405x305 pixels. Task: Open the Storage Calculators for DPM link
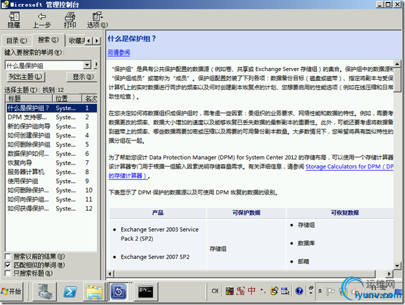pyautogui.click(x=349, y=166)
